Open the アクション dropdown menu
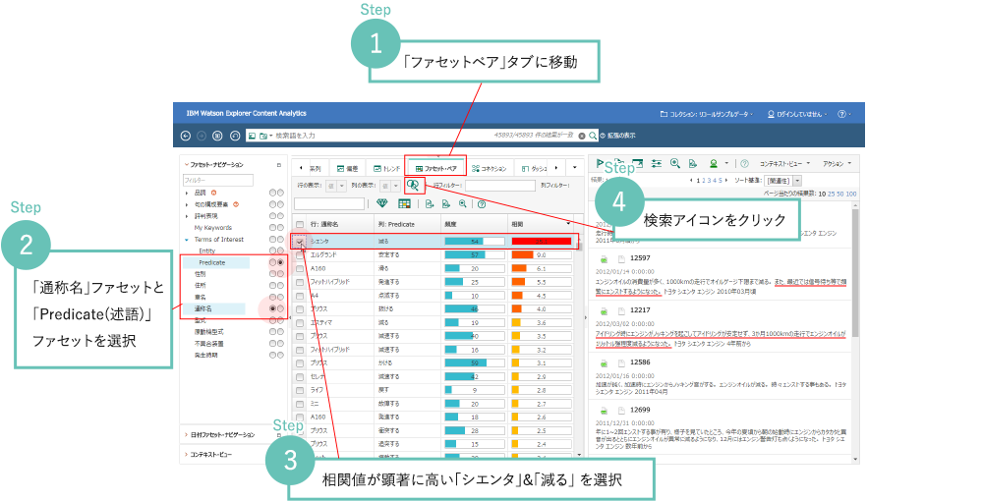Image resolution: width=983 pixels, height=501 pixels. click(x=837, y=163)
